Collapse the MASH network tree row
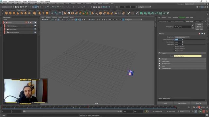 coord(5,23)
